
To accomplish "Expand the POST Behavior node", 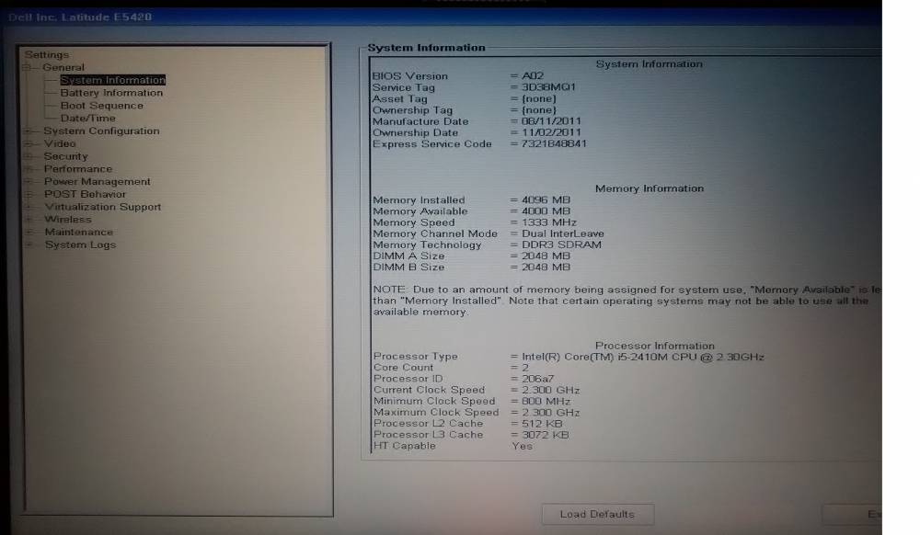I will click(x=28, y=194).
